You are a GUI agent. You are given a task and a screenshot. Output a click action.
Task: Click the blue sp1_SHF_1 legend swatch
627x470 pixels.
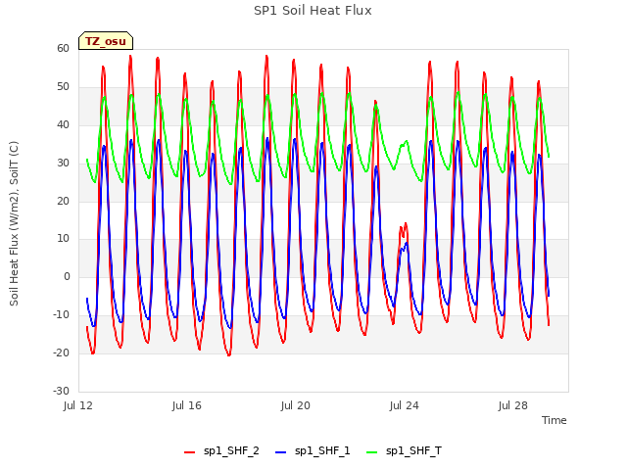pyautogui.click(x=281, y=452)
